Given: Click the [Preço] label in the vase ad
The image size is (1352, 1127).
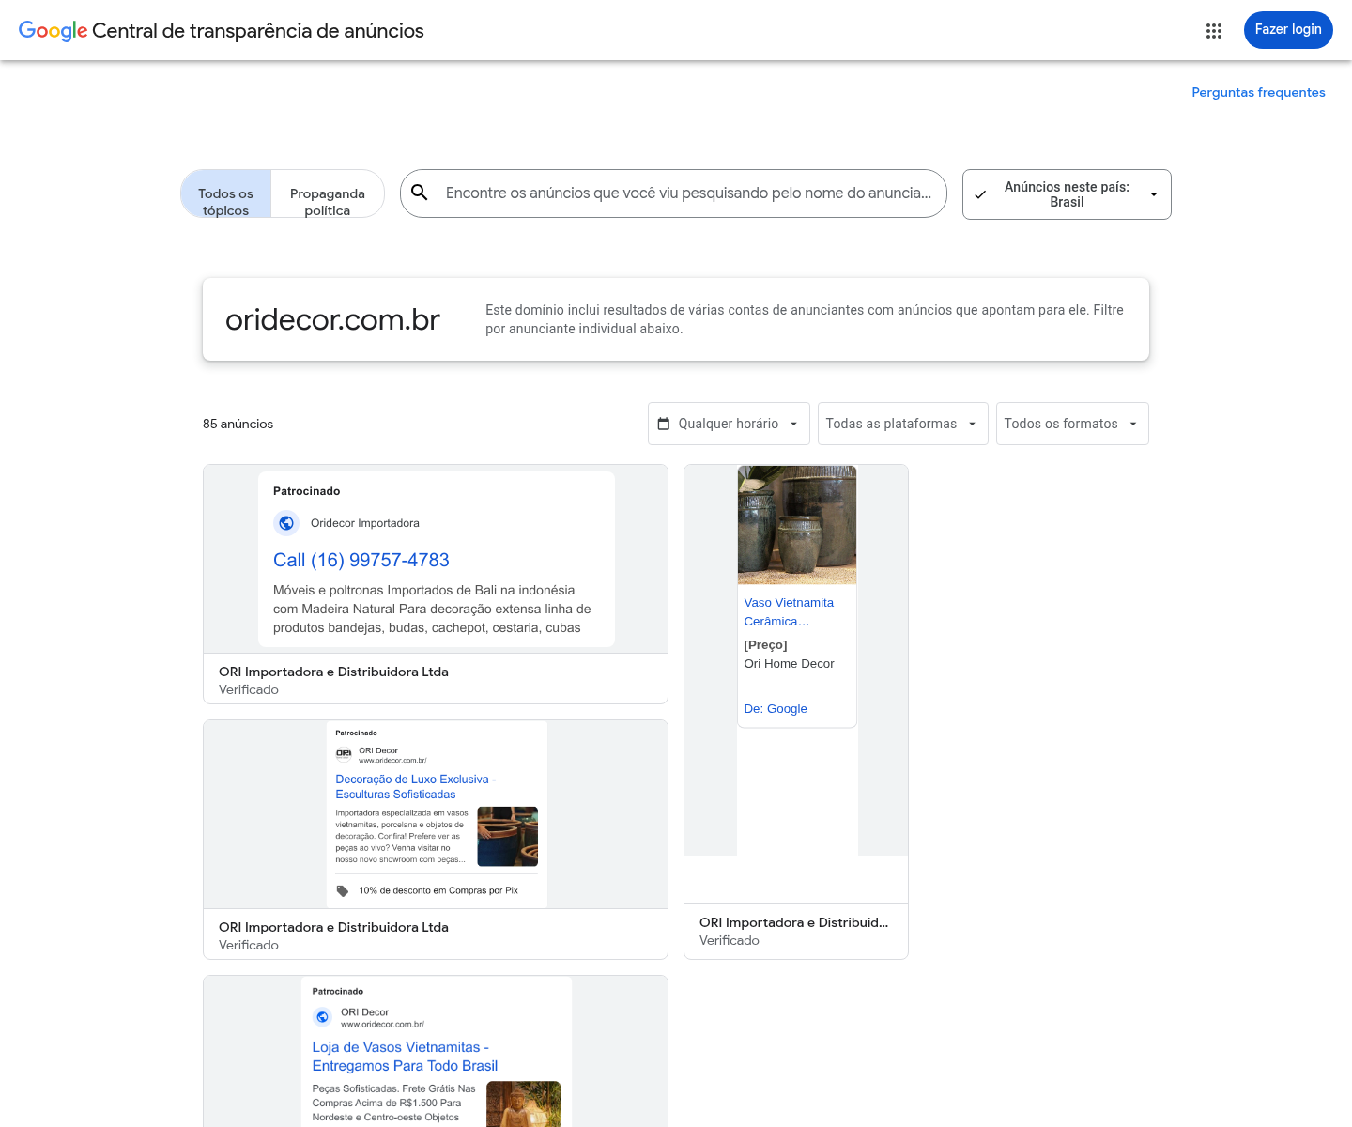Looking at the screenshot, I should (x=765, y=645).
